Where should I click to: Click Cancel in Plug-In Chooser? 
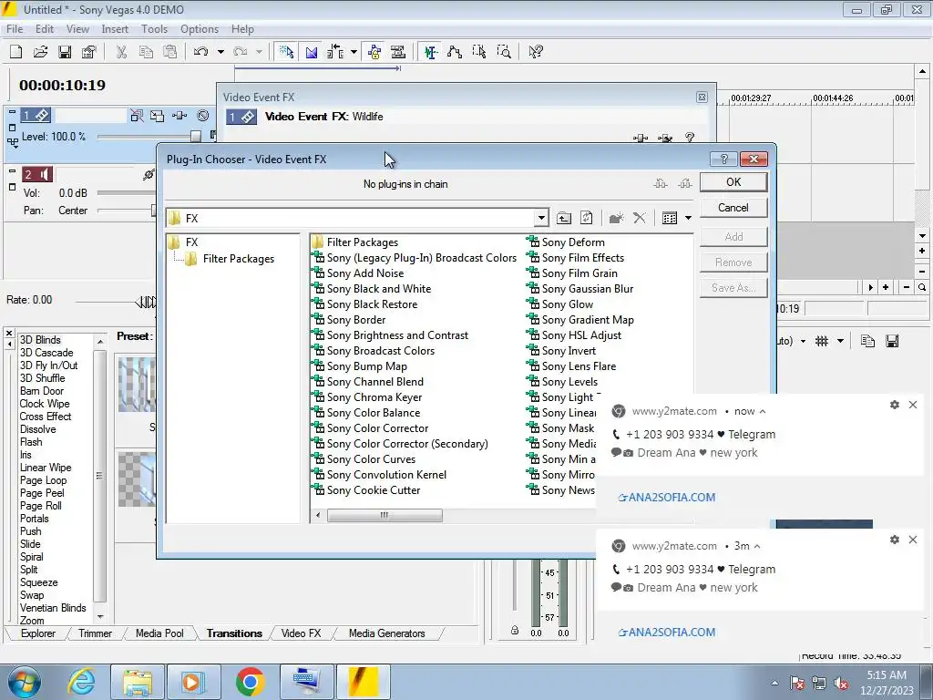pos(733,208)
